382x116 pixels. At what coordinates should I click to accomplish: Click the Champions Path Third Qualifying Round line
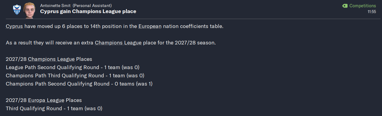click(75, 76)
